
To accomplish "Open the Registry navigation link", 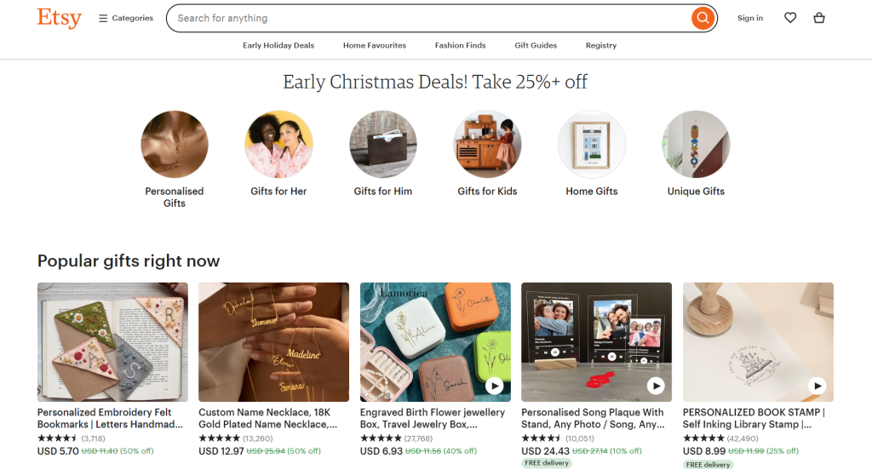I will [601, 45].
